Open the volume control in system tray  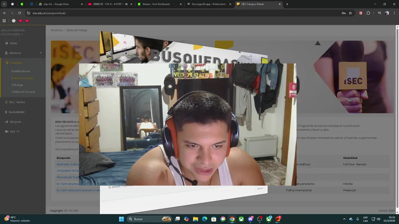coord(378,219)
